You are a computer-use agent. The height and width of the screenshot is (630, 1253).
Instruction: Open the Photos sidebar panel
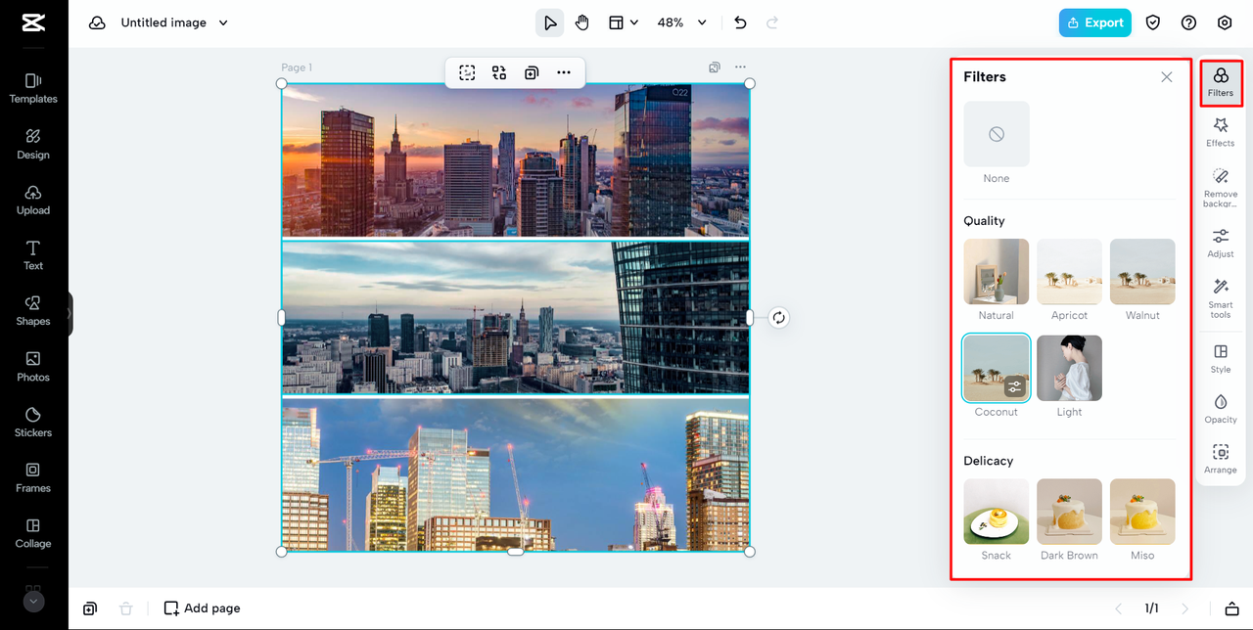pos(33,366)
